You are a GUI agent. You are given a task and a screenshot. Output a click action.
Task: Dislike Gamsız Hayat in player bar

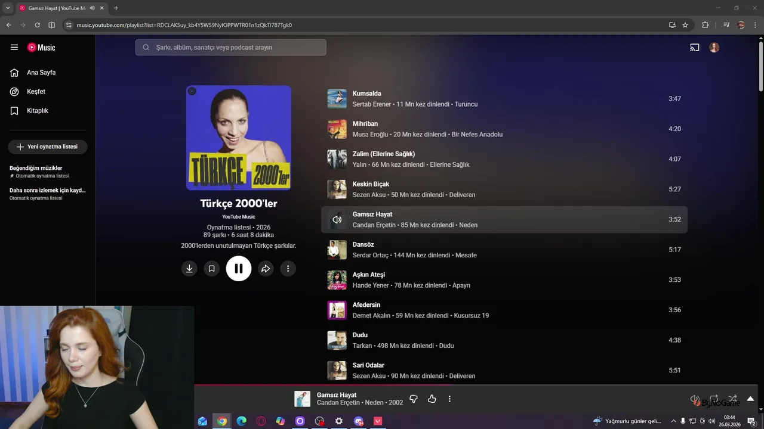413,399
